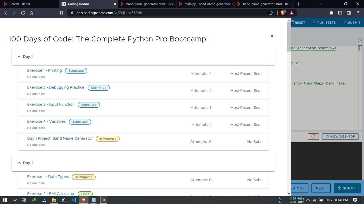Open Day 1 Project: Band Name Generator
Screen dimensions: 364x204
tap(60, 138)
